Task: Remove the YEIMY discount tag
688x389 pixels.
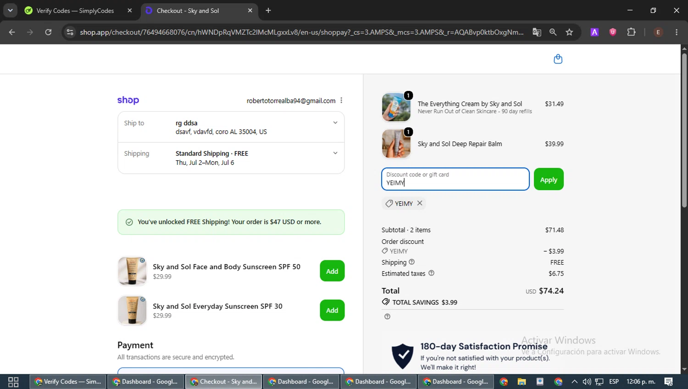Action: point(420,203)
